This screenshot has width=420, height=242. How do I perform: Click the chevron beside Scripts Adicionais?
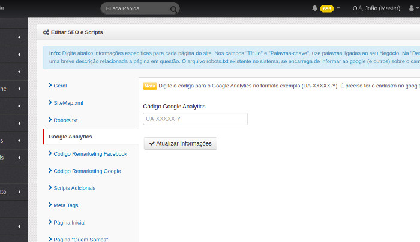click(50, 187)
